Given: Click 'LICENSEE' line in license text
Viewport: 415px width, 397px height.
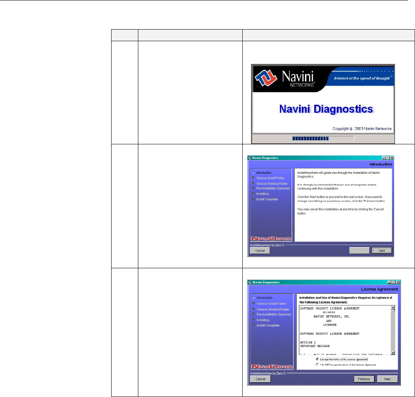Looking at the screenshot, I should (329, 325).
